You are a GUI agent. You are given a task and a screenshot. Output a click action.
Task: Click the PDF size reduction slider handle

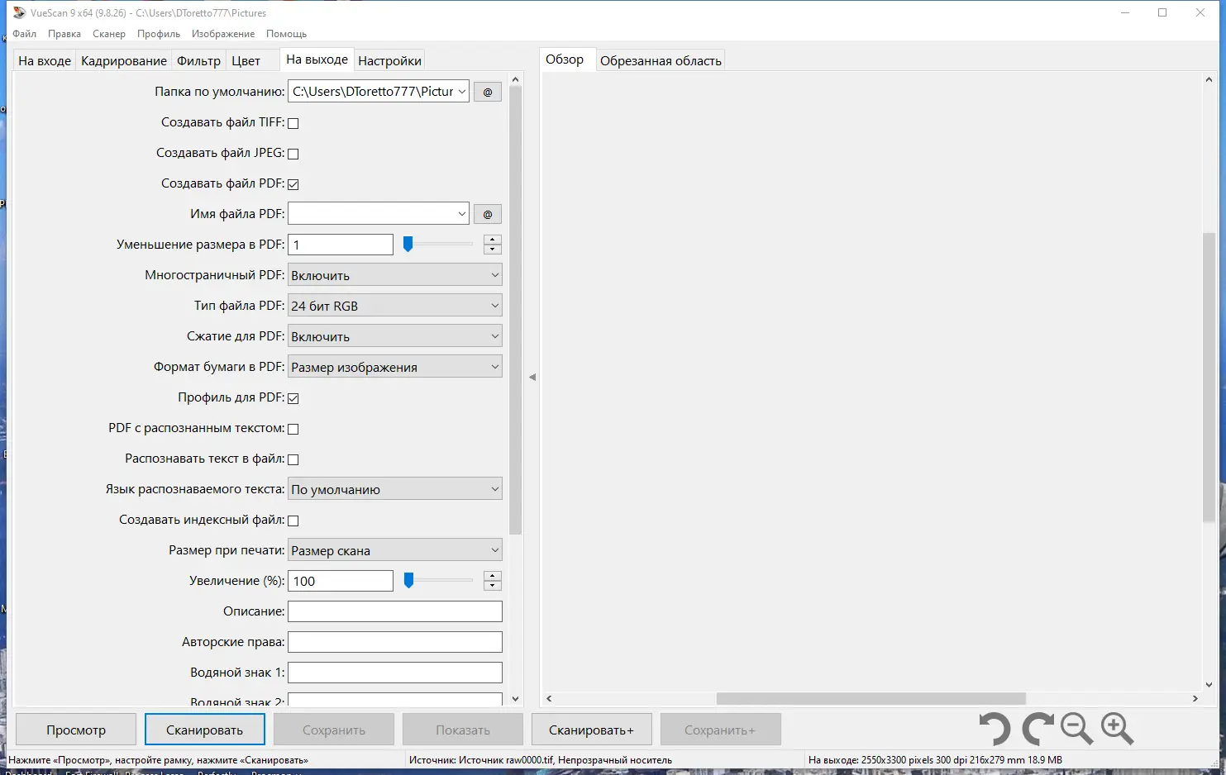[408, 245]
